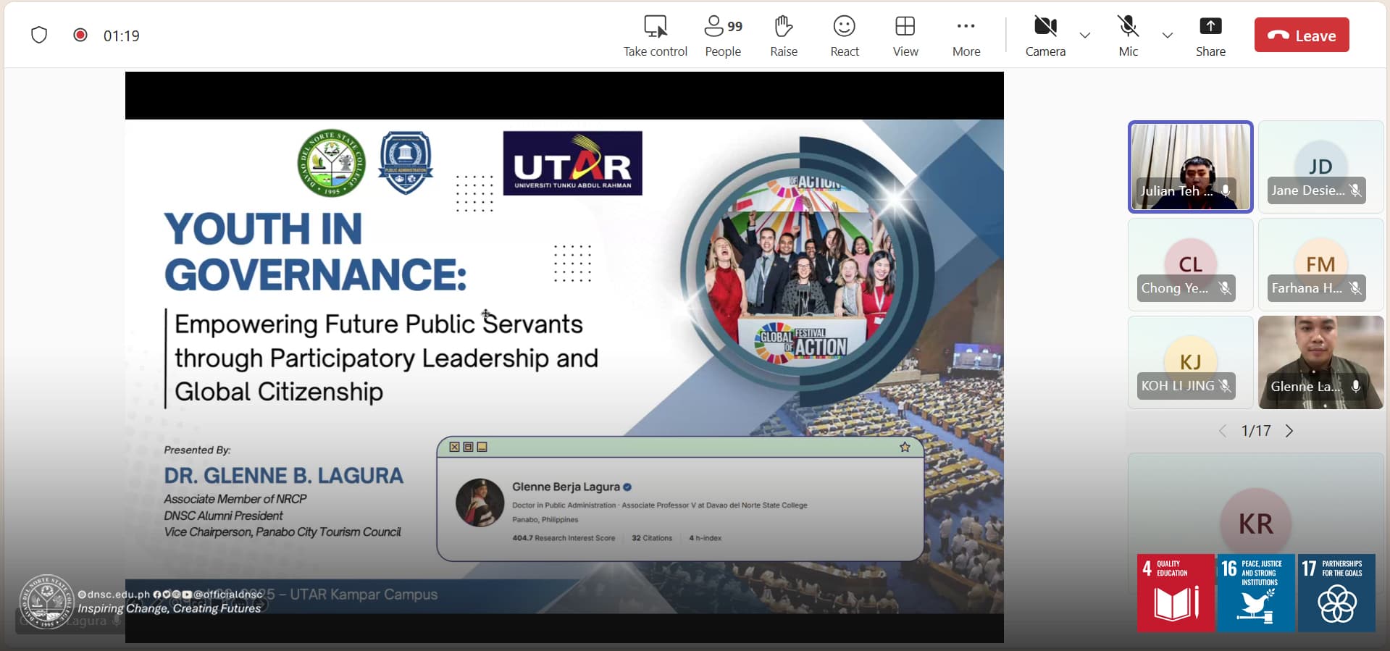Click the KR participant avatar tile
This screenshot has width=1390, height=651.
[1255, 521]
